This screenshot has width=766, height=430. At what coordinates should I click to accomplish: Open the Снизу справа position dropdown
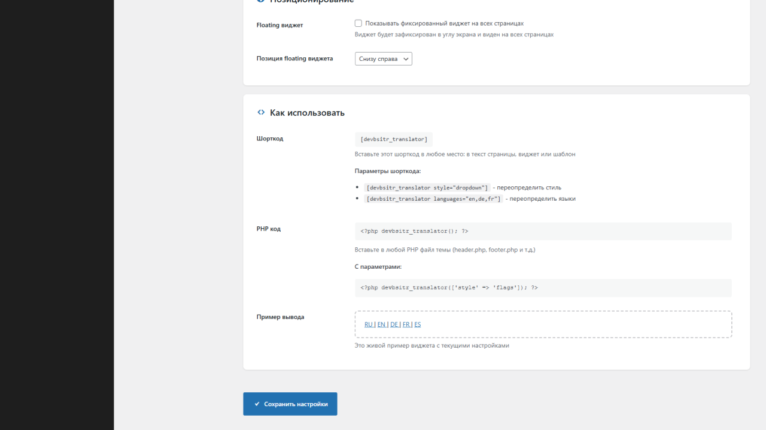(x=383, y=59)
